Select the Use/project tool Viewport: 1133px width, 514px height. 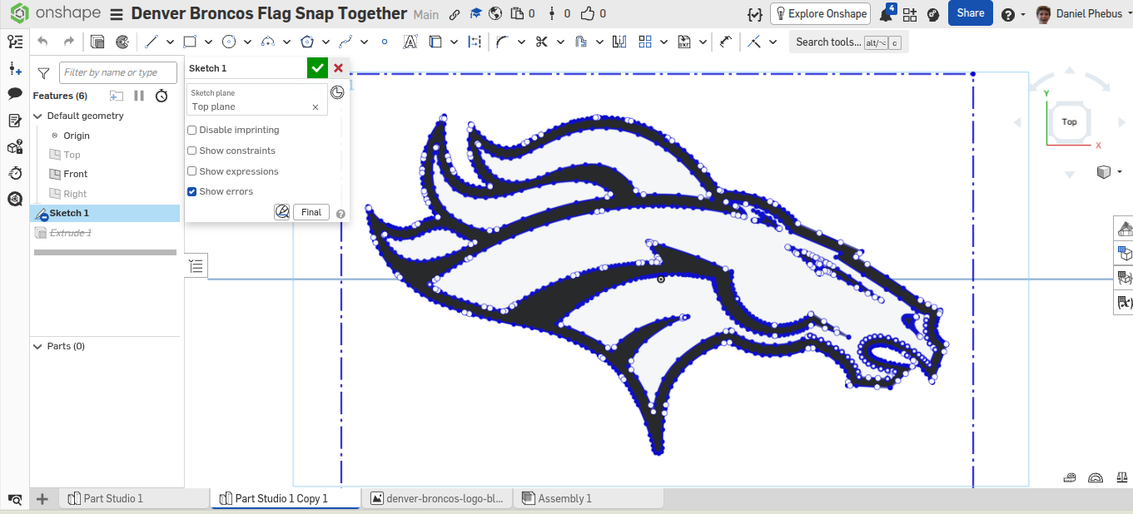(435, 42)
